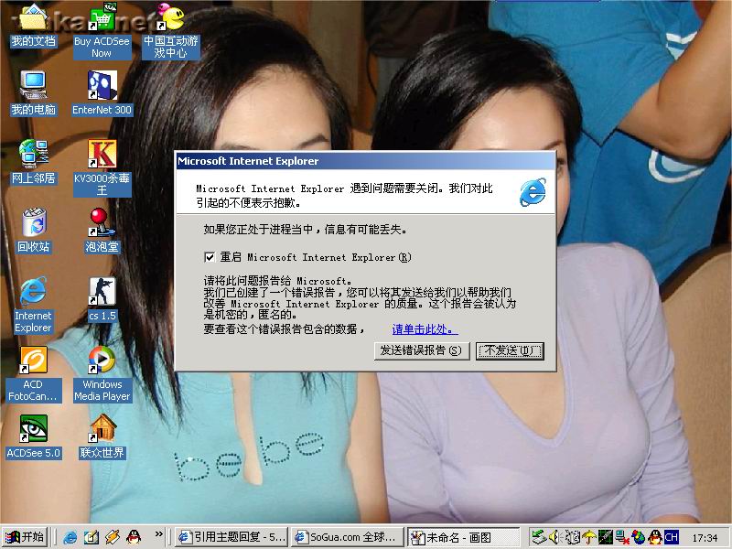
Task: Switch to 引用主题回复 taskbar window
Action: [x=231, y=537]
